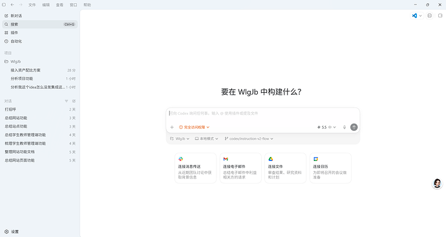446x237 pixels.
Task: Open the 总结站点功能 conversation
Action: [x=40, y=126]
